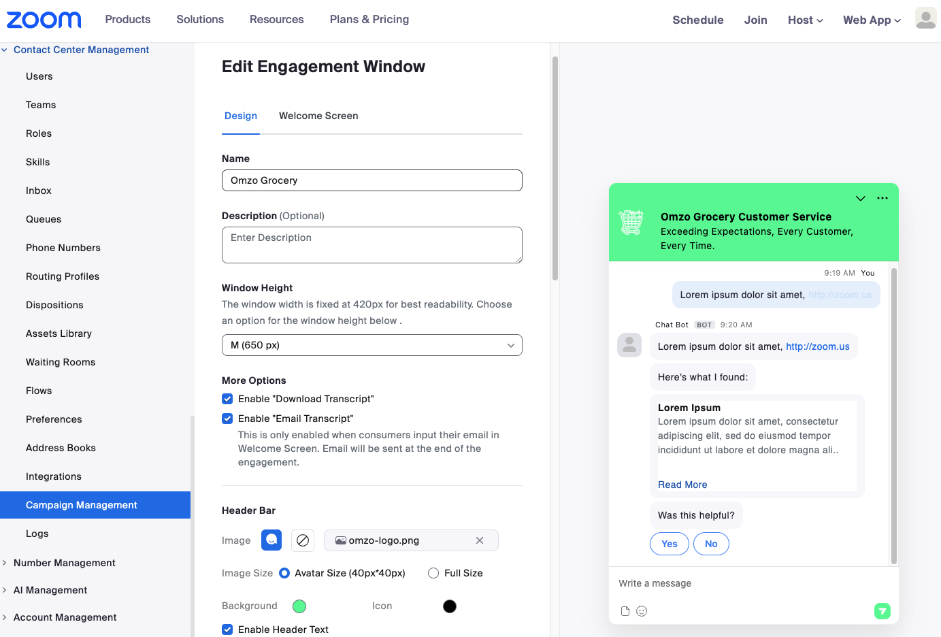Open the three-dot menu in the chat header
The image size is (941, 637).
[882, 198]
